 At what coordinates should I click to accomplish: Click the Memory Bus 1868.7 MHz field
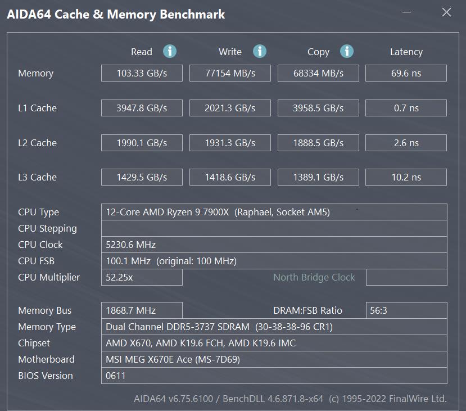(x=142, y=310)
